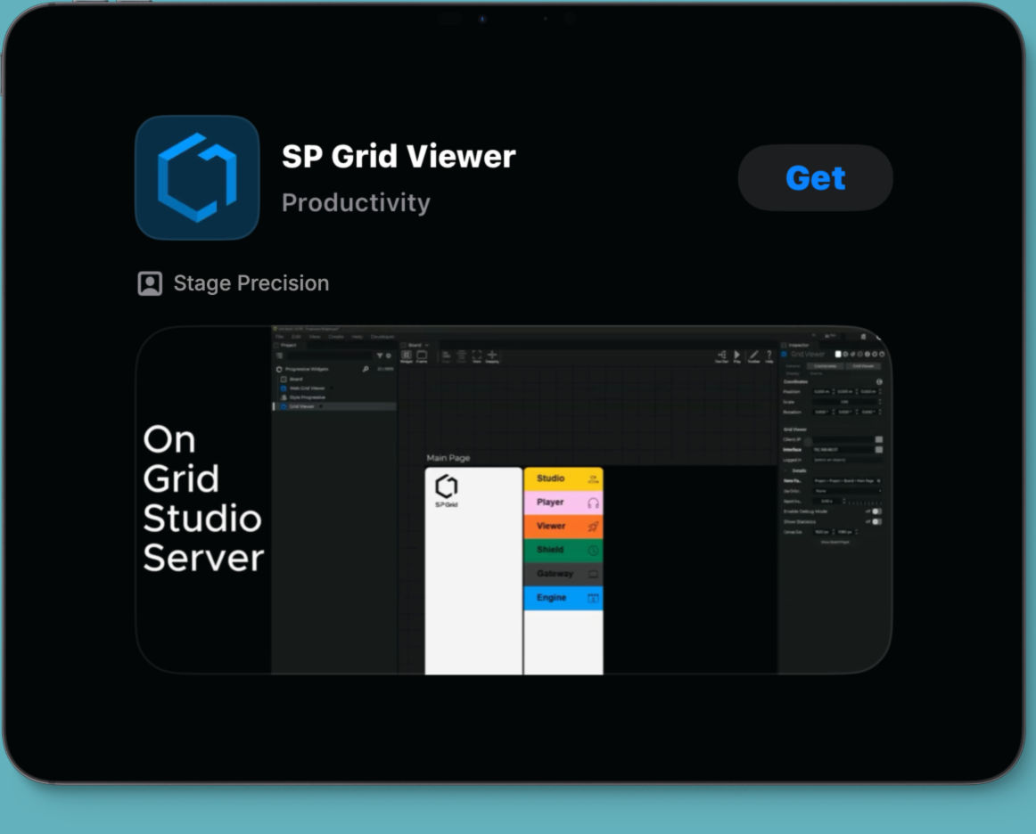Click the developer profile icon beside Stage Precision
The height and width of the screenshot is (834, 1036).
click(150, 283)
